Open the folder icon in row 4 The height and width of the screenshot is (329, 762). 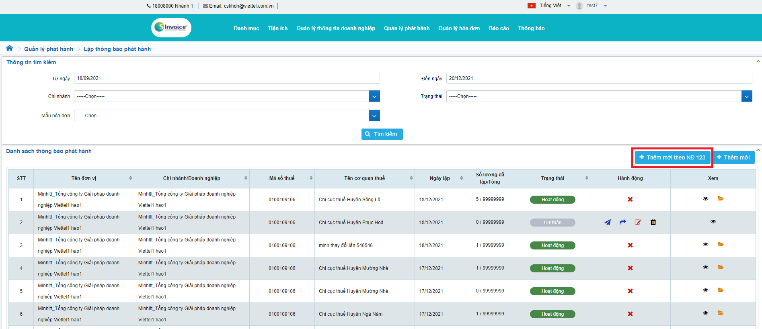[x=721, y=267]
